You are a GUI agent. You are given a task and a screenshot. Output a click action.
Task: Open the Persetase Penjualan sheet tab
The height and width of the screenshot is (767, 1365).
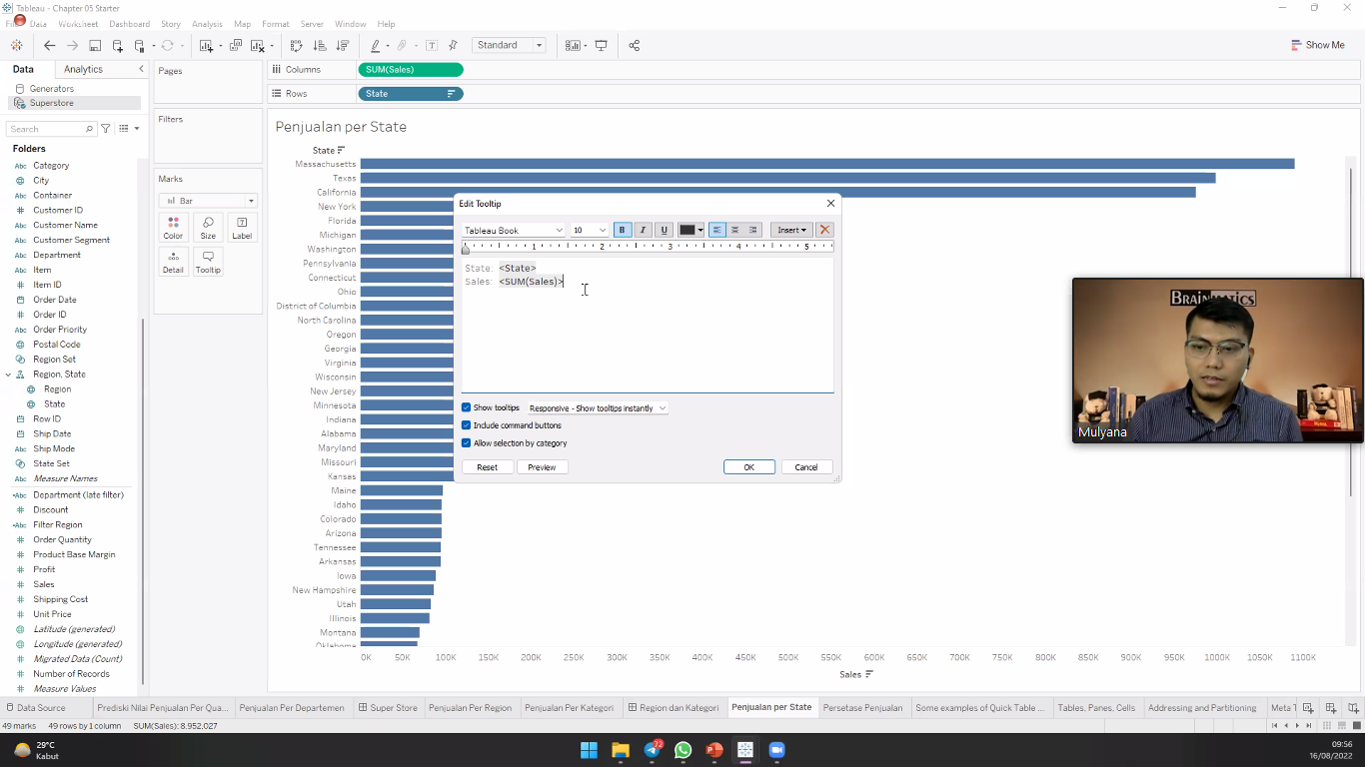pos(862,707)
